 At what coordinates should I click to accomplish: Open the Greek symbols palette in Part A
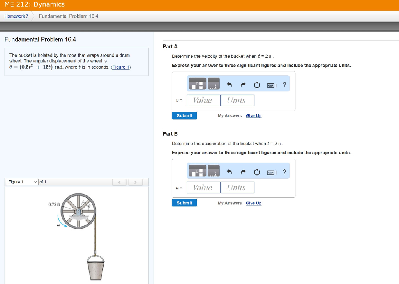point(214,84)
